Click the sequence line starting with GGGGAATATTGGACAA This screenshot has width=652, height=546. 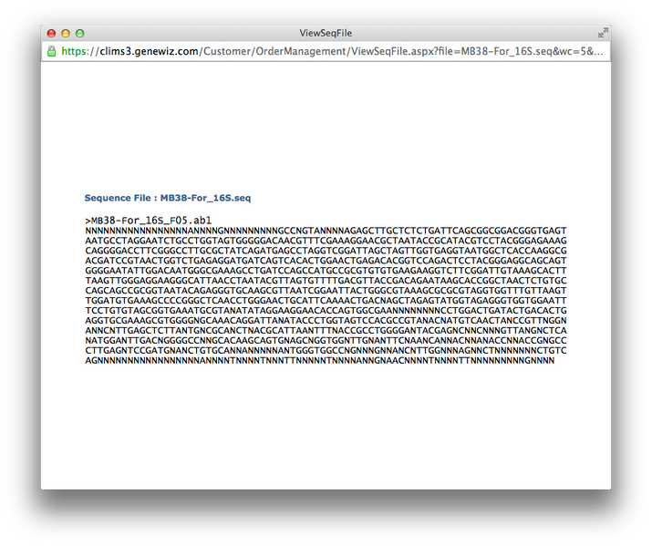click(326, 271)
